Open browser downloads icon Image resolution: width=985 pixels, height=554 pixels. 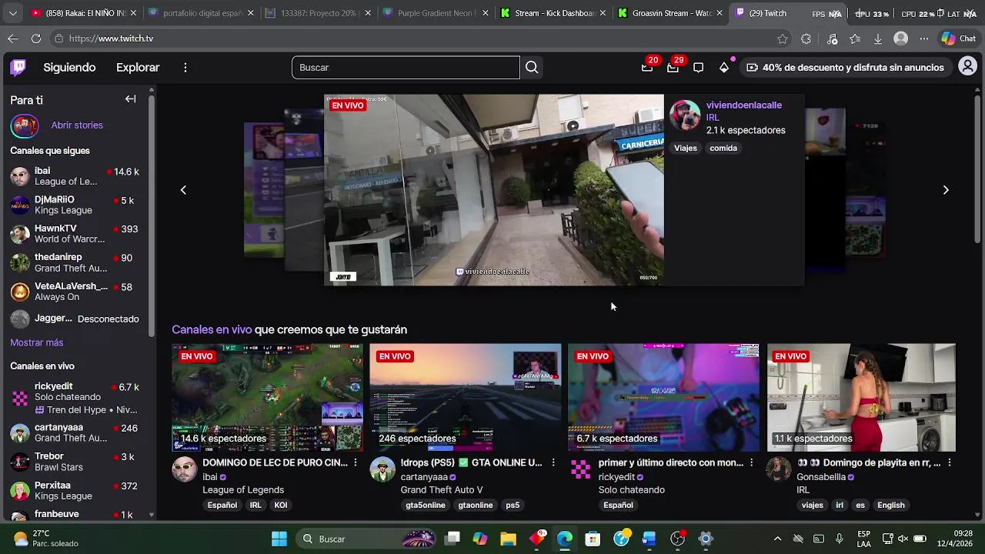point(878,38)
